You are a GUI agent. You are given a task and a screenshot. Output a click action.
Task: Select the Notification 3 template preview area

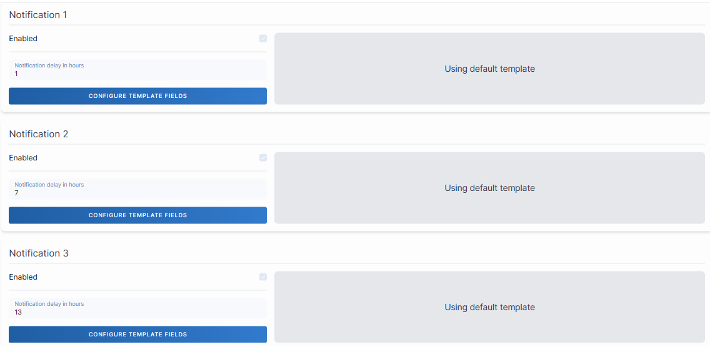pos(489,307)
